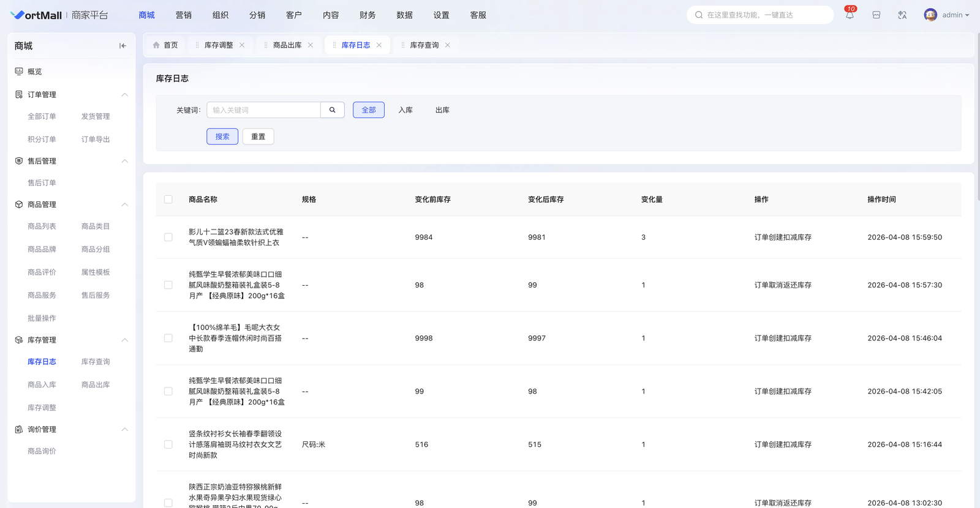Click the 重置 button
The height and width of the screenshot is (508, 980).
point(258,136)
